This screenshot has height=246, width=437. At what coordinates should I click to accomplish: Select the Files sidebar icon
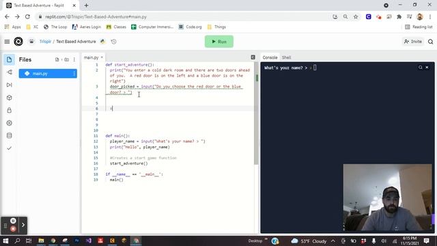[x=9, y=59]
